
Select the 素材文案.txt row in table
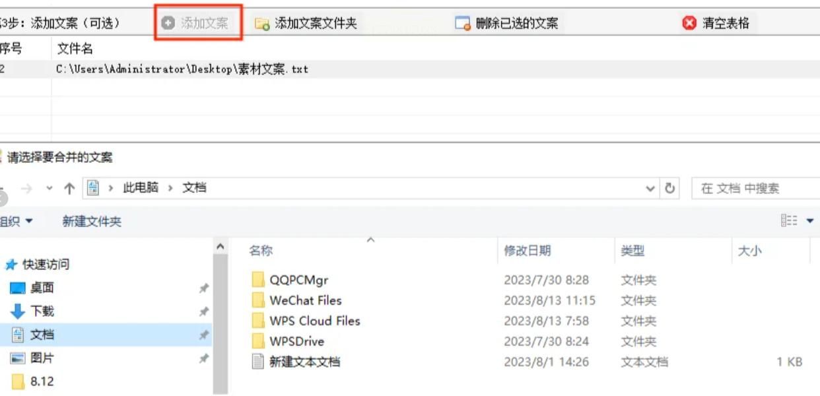(x=409, y=69)
